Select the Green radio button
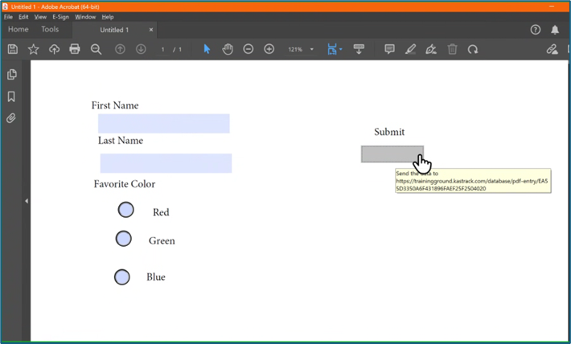 pos(124,239)
